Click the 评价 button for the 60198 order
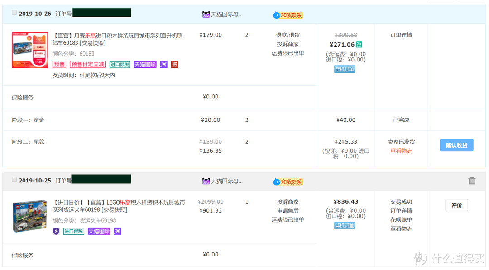This screenshot has height=270, width=489. pyautogui.click(x=456, y=205)
